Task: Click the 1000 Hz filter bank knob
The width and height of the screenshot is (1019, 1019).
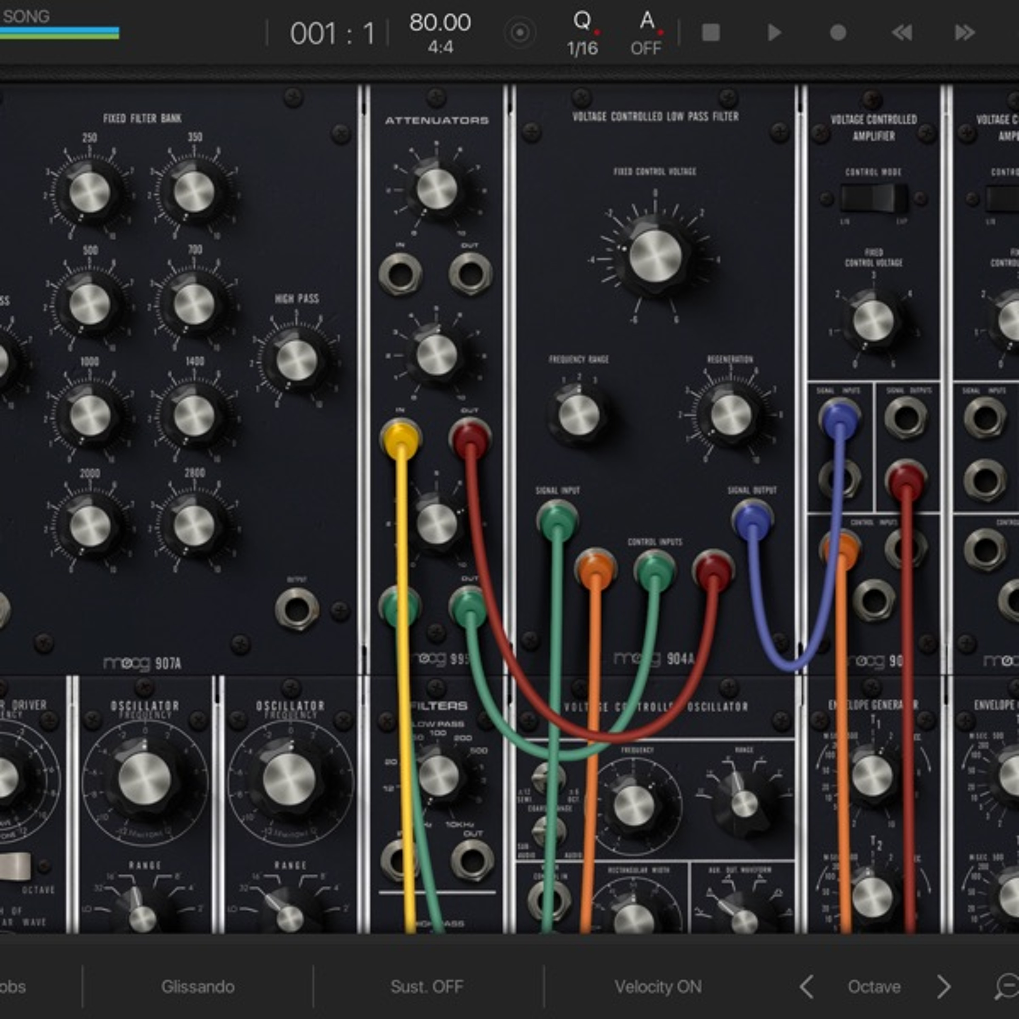Action: coord(90,416)
